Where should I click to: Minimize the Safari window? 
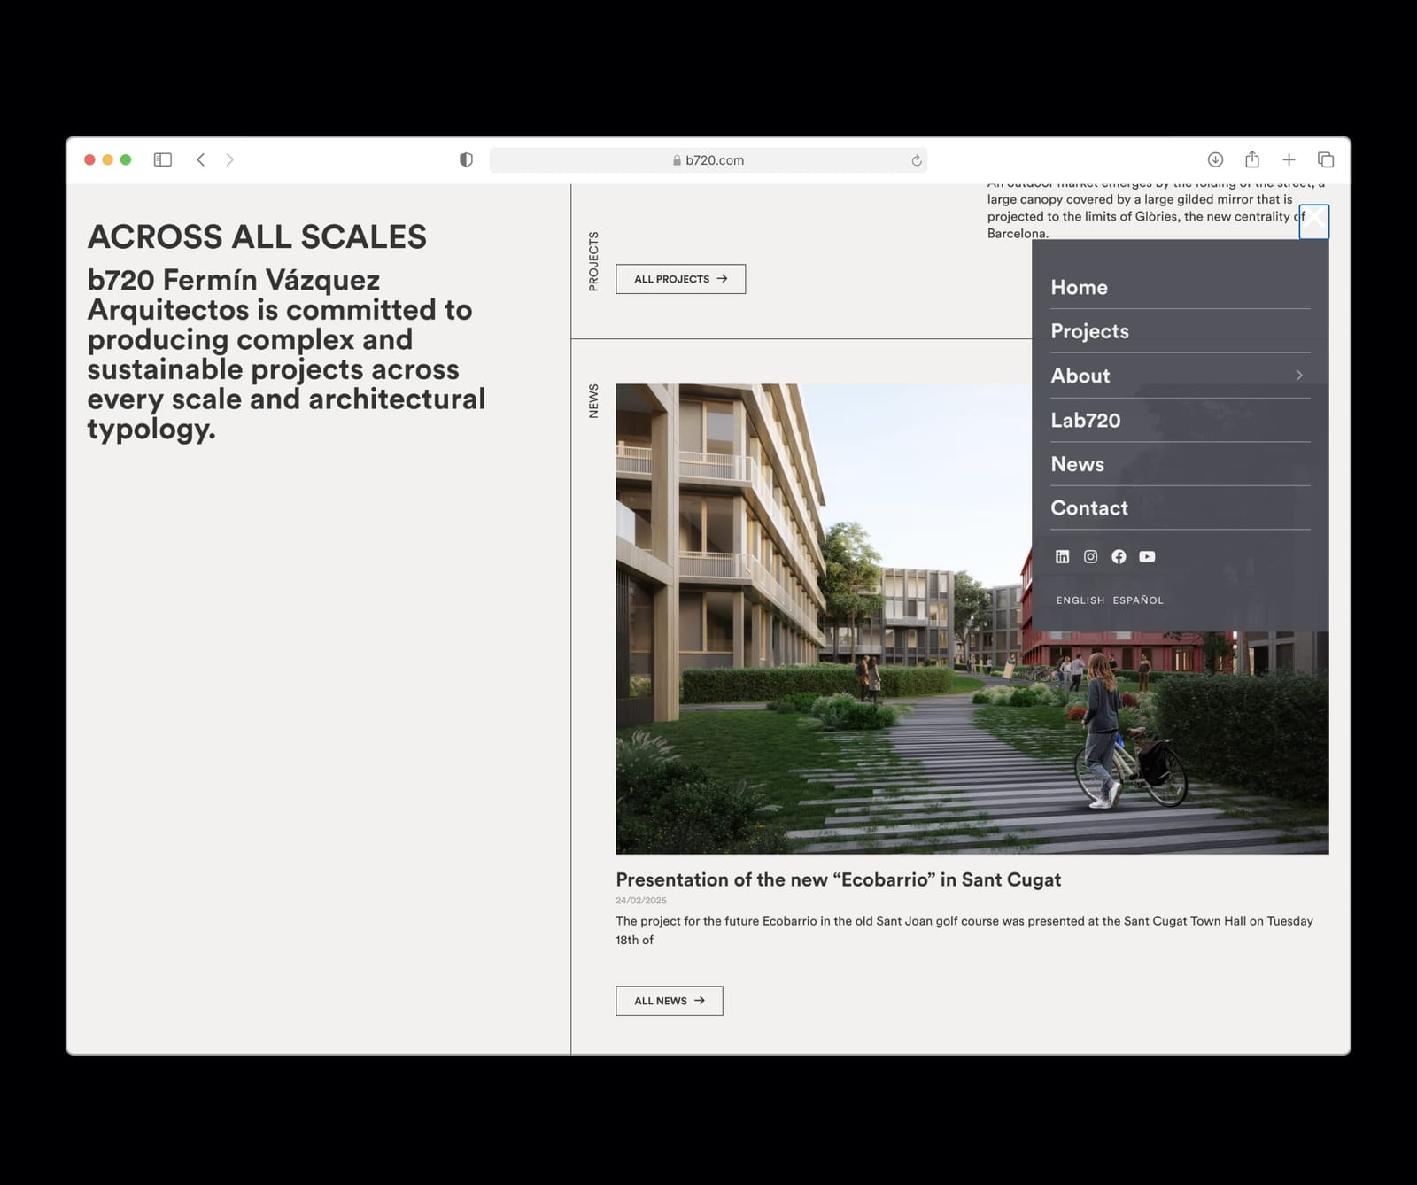pos(108,159)
